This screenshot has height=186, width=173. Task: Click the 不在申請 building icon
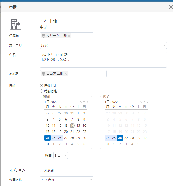point(16,24)
